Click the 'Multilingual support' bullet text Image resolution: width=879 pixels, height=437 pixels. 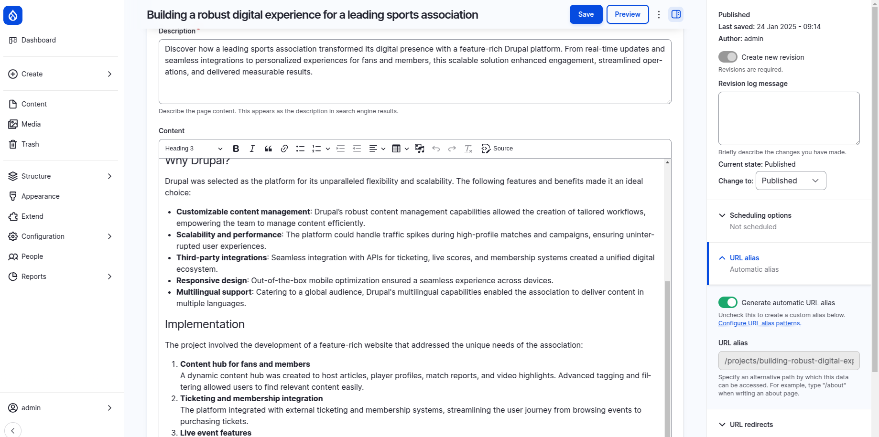(x=214, y=292)
